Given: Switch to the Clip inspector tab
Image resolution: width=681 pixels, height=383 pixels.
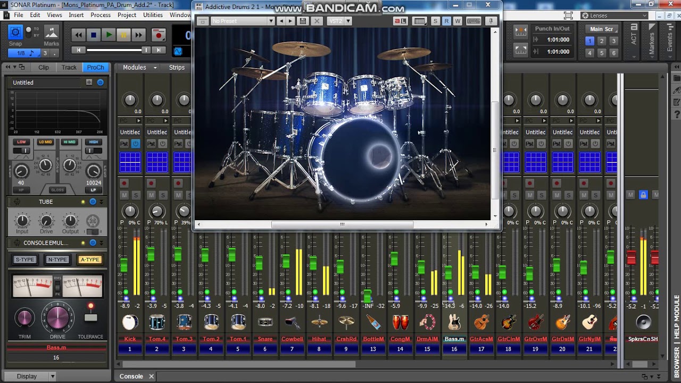Looking at the screenshot, I should pos(44,68).
